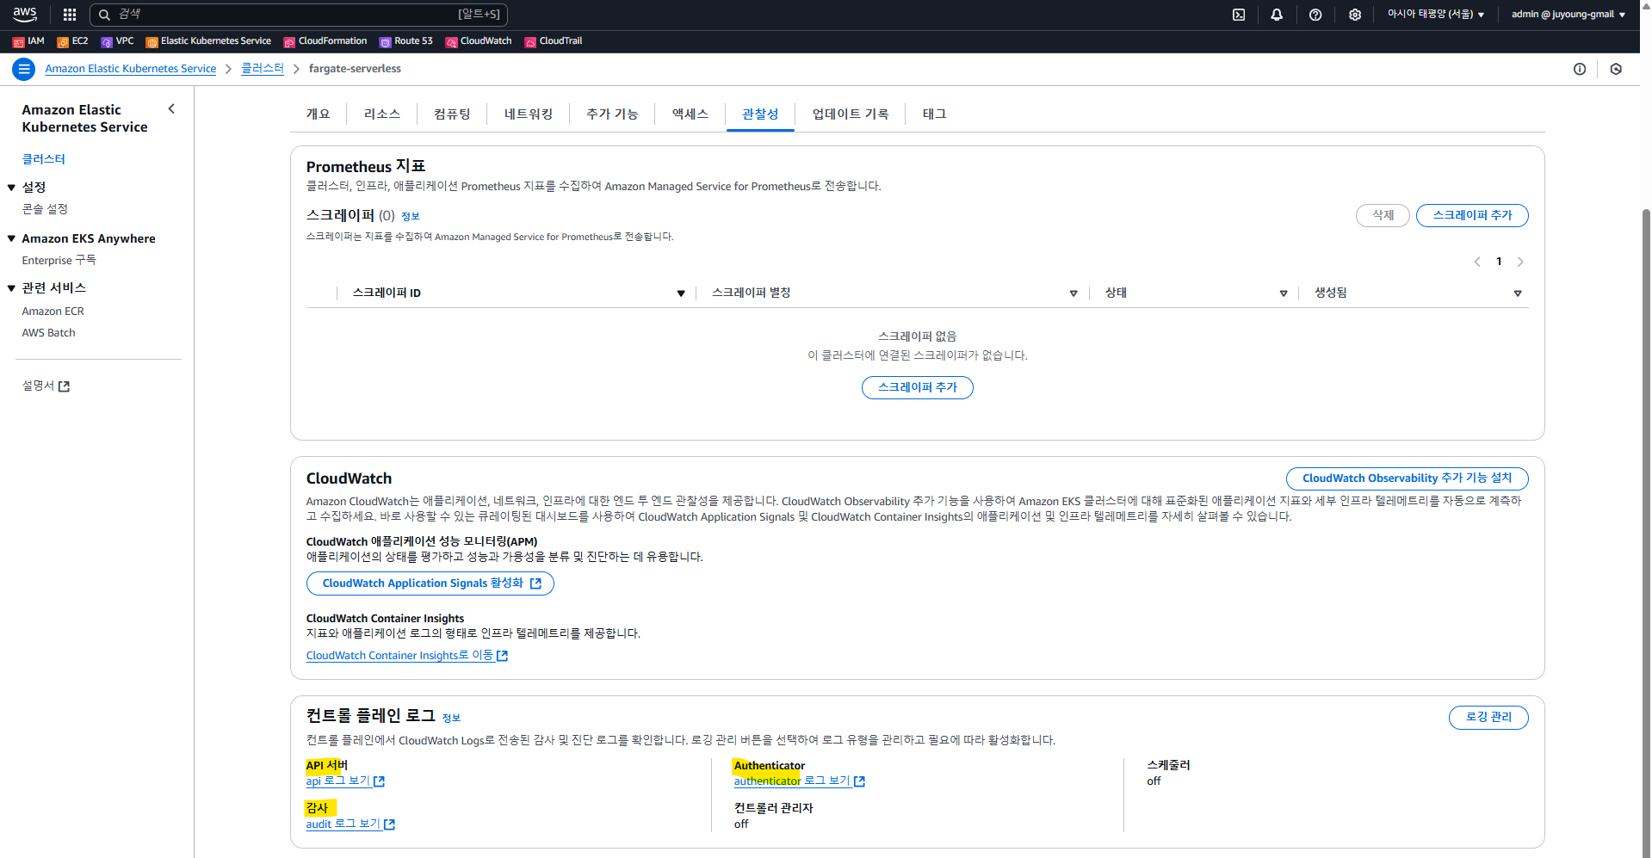
Task: Open Route 53 favorites shortcut
Action: coord(406,41)
